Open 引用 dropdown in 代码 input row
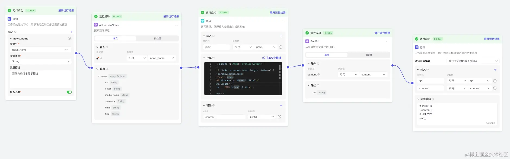Viewport: 510px width, 159px height. point(243,47)
